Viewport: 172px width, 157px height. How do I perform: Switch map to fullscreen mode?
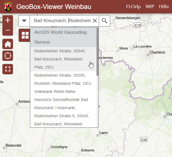tap(8, 69)
